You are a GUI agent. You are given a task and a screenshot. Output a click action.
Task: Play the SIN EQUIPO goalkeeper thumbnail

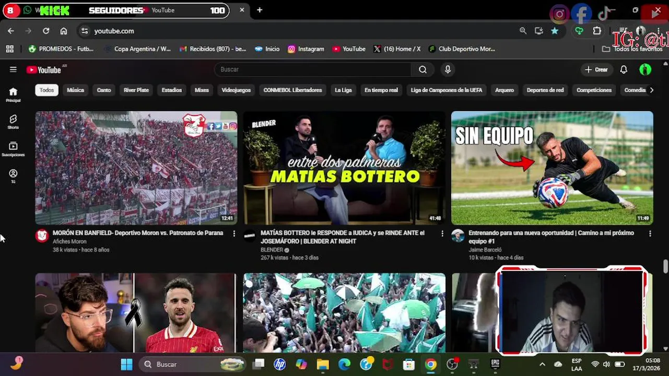pyautogui.click(x=552, y=168)
